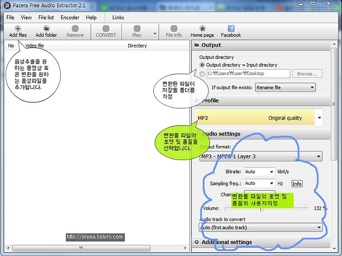Viewport: 342px width, 256px height.
Task: Click the Additional settings gear icon
Action: pos(197,242)
